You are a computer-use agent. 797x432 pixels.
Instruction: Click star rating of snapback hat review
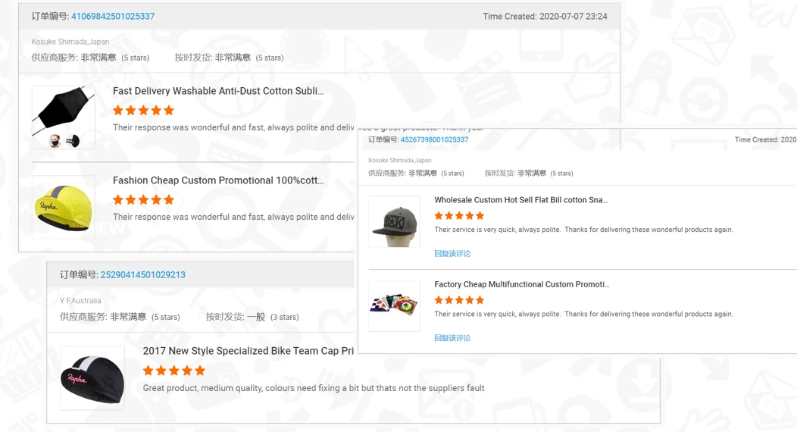pos(459,216)
